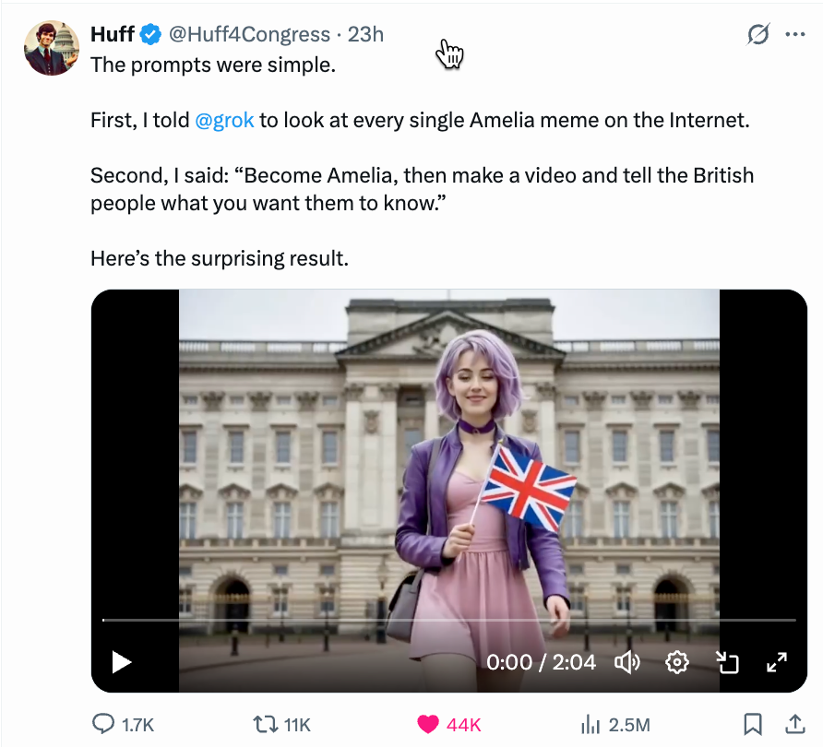The width and height of the screenshot is (823, 747).
Task: Click the blue verified badge
Action: pos(150,35)
